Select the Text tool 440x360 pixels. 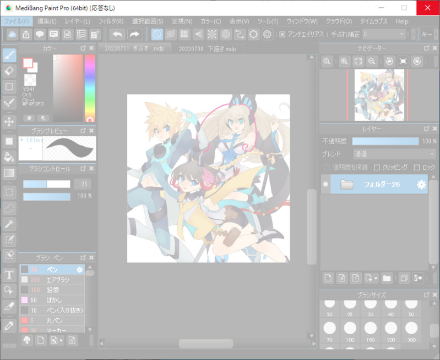coord(9,275)
